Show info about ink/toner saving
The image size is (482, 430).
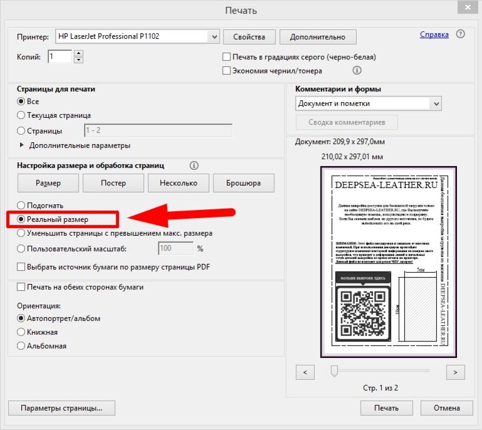(x=357, y=70)
